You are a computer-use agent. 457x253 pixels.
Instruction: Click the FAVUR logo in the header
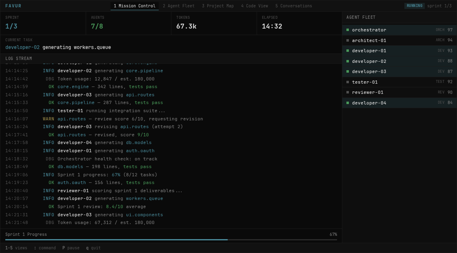click(13, 6)
